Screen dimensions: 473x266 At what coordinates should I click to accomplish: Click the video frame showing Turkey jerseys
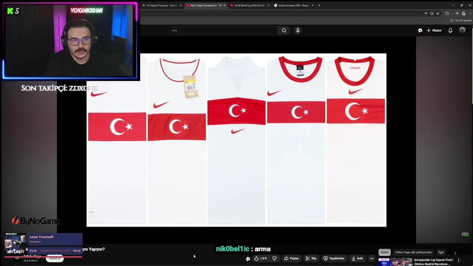point(236,140)
